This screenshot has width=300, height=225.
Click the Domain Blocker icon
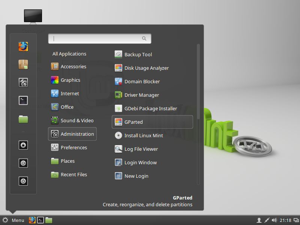118,81
